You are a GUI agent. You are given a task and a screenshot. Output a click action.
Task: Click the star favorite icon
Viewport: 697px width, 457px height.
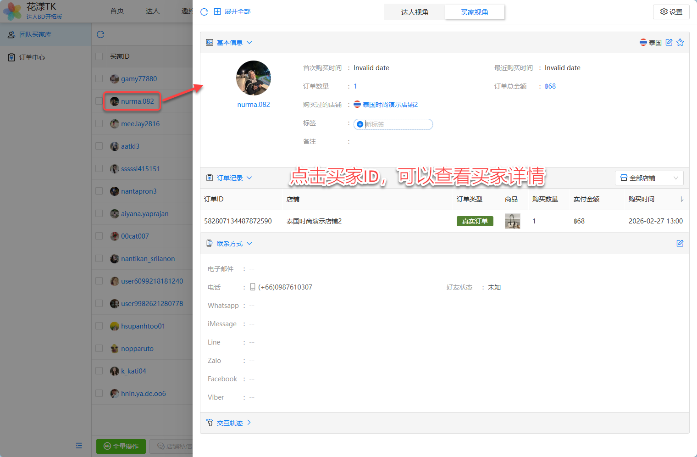pos(680,42)
